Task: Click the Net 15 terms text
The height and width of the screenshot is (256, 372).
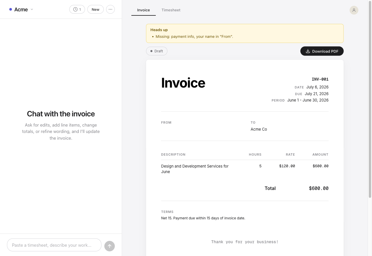Action: click(x=203, y=218)
